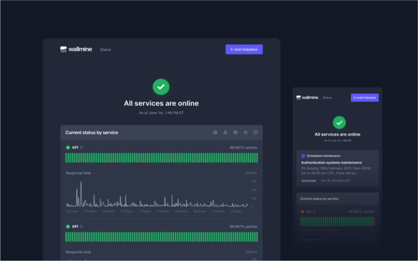Click the hollow circle status icon
418x261 pixels.
[x=256, y=132]
